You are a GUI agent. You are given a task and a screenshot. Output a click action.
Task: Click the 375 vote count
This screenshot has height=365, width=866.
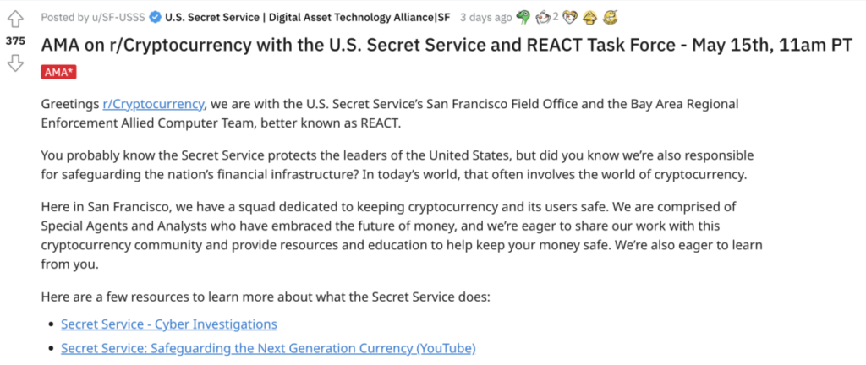[x=15, y=41]
